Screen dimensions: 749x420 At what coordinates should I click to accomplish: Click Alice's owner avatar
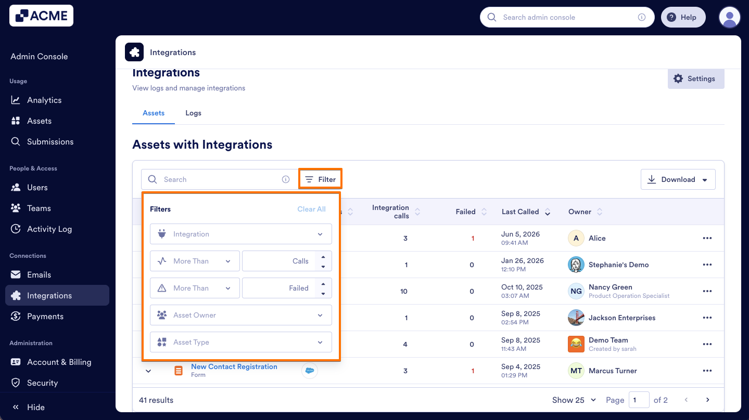[x=576, y=238]
